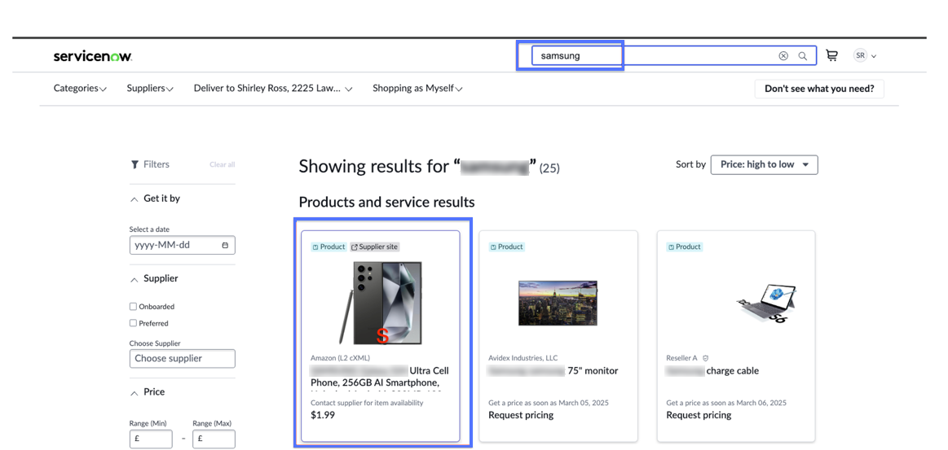The height and width of the screenshot is (450, 948).
Task: Click the Supplier site tag on phone card
Action: (375, 247)
